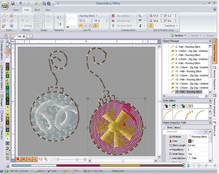Close the 154 document tab
219x174 pixels.
[24, 37]
